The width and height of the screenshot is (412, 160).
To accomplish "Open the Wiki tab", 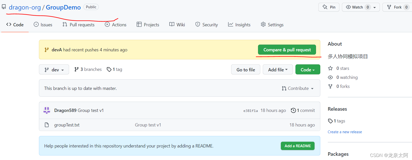I will click(x=177, y=25).
